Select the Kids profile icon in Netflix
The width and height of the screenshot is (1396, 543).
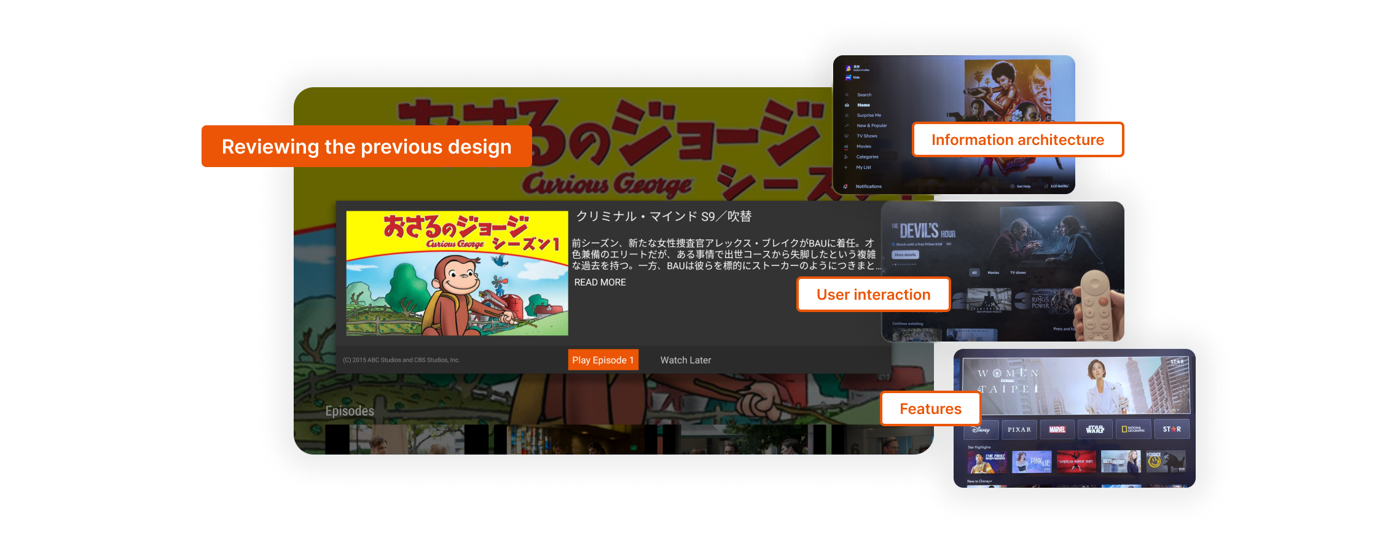click(x=849, y=77)
